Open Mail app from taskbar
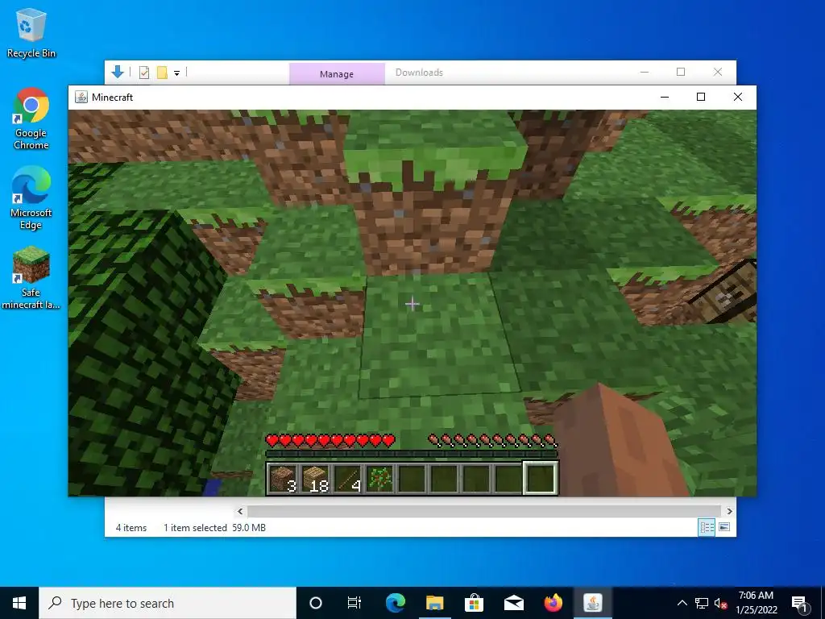Screen dimensions: 825x619 tap(513, 603)
